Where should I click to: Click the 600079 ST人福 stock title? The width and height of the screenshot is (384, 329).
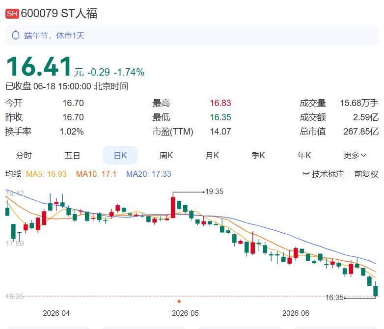[59, 13]
